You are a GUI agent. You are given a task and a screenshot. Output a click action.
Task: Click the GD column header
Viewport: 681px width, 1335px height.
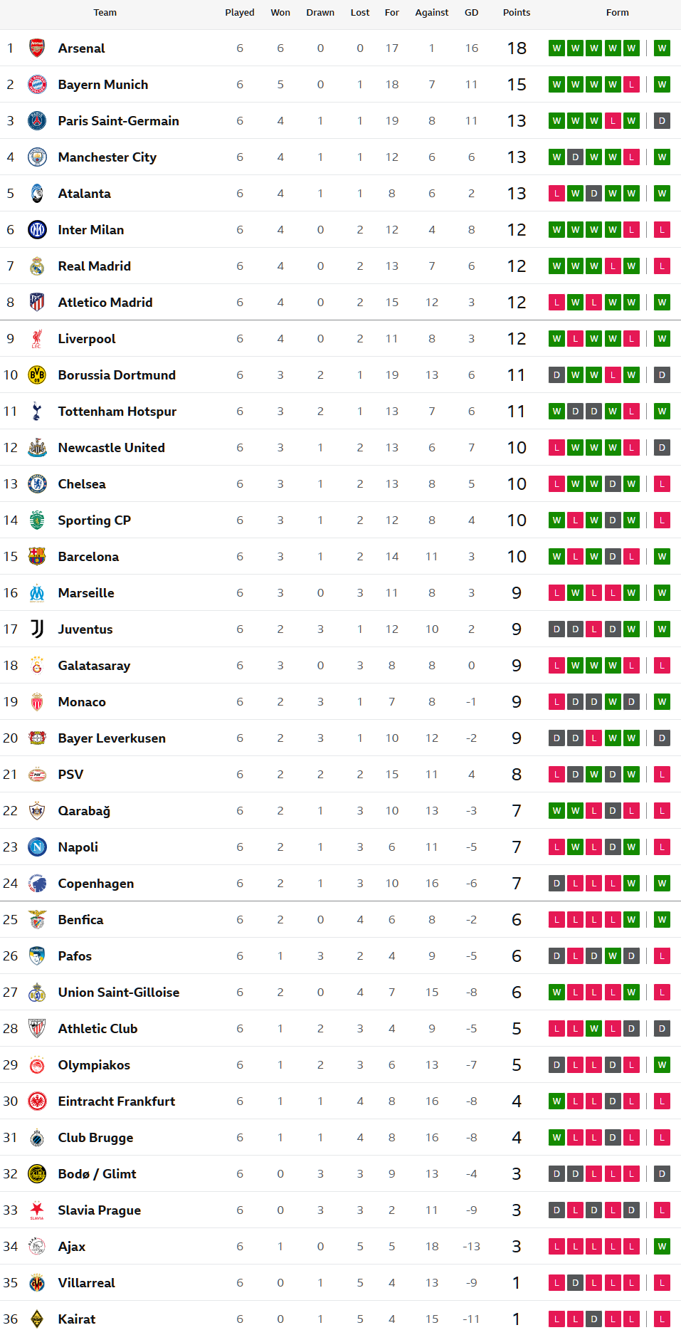[x=471, y=13]
